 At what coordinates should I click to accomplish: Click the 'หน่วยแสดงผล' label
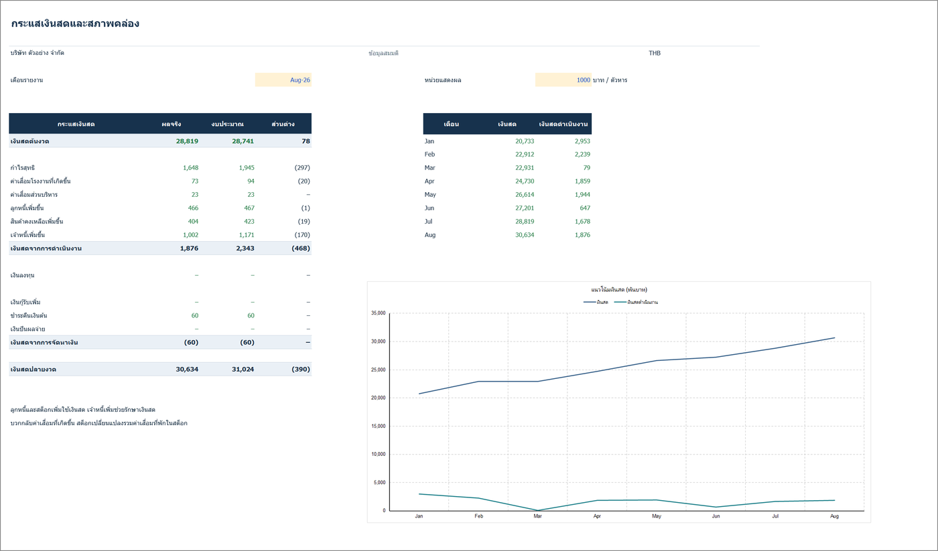443,80
